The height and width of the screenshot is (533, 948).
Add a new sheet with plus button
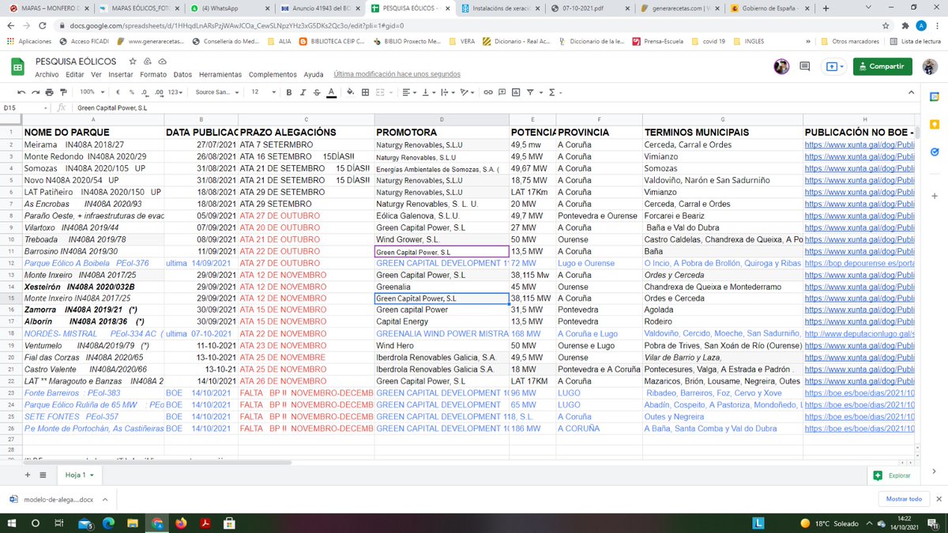tap(28, 475)
